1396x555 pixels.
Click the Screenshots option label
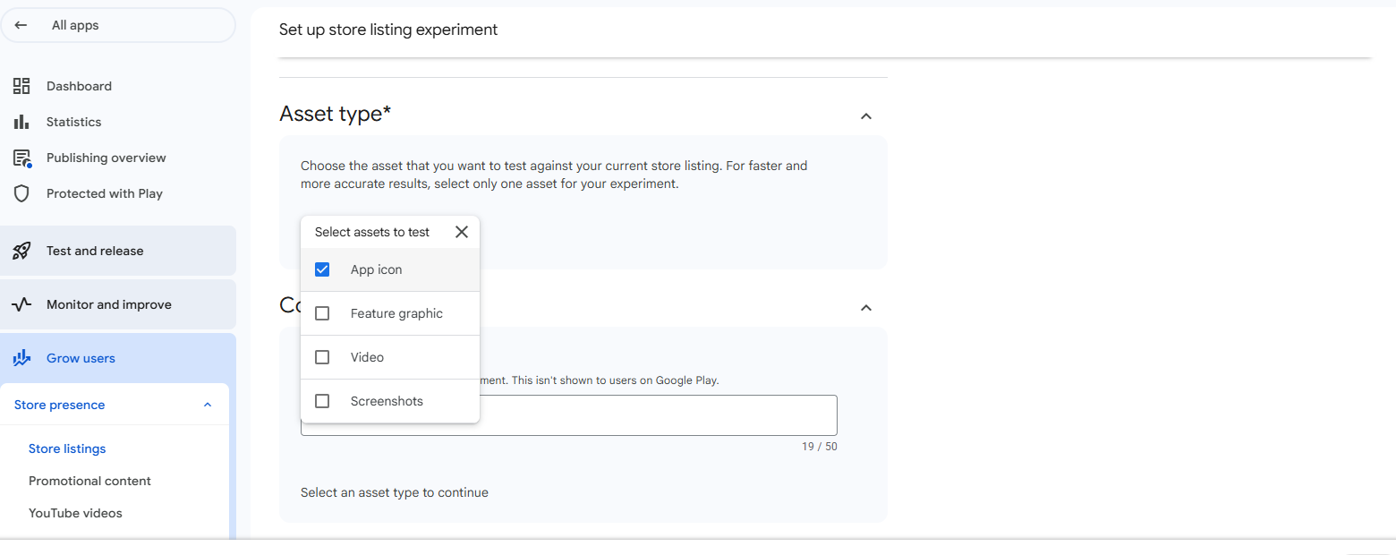tap(387, 401)
